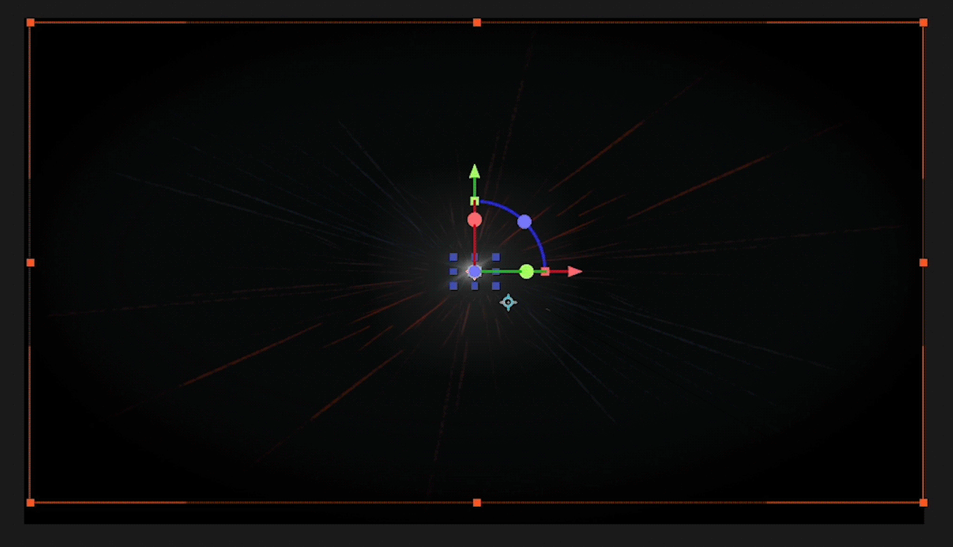Click bottom-left small blue square handle
Image resolution: width=953 pixels, height=547 pixels.
point(453,286)
